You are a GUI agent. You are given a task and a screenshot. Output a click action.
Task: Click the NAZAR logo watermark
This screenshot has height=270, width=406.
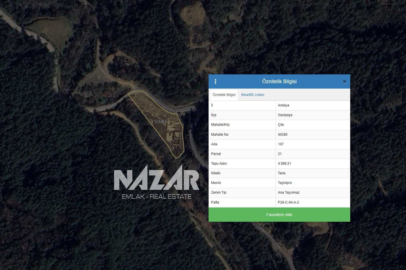(x=156, y=180)
